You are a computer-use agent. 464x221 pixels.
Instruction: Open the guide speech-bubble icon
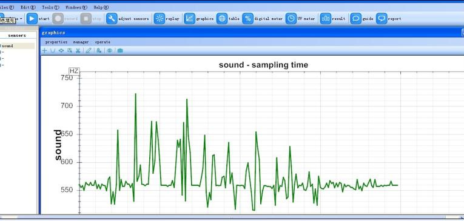355,19
